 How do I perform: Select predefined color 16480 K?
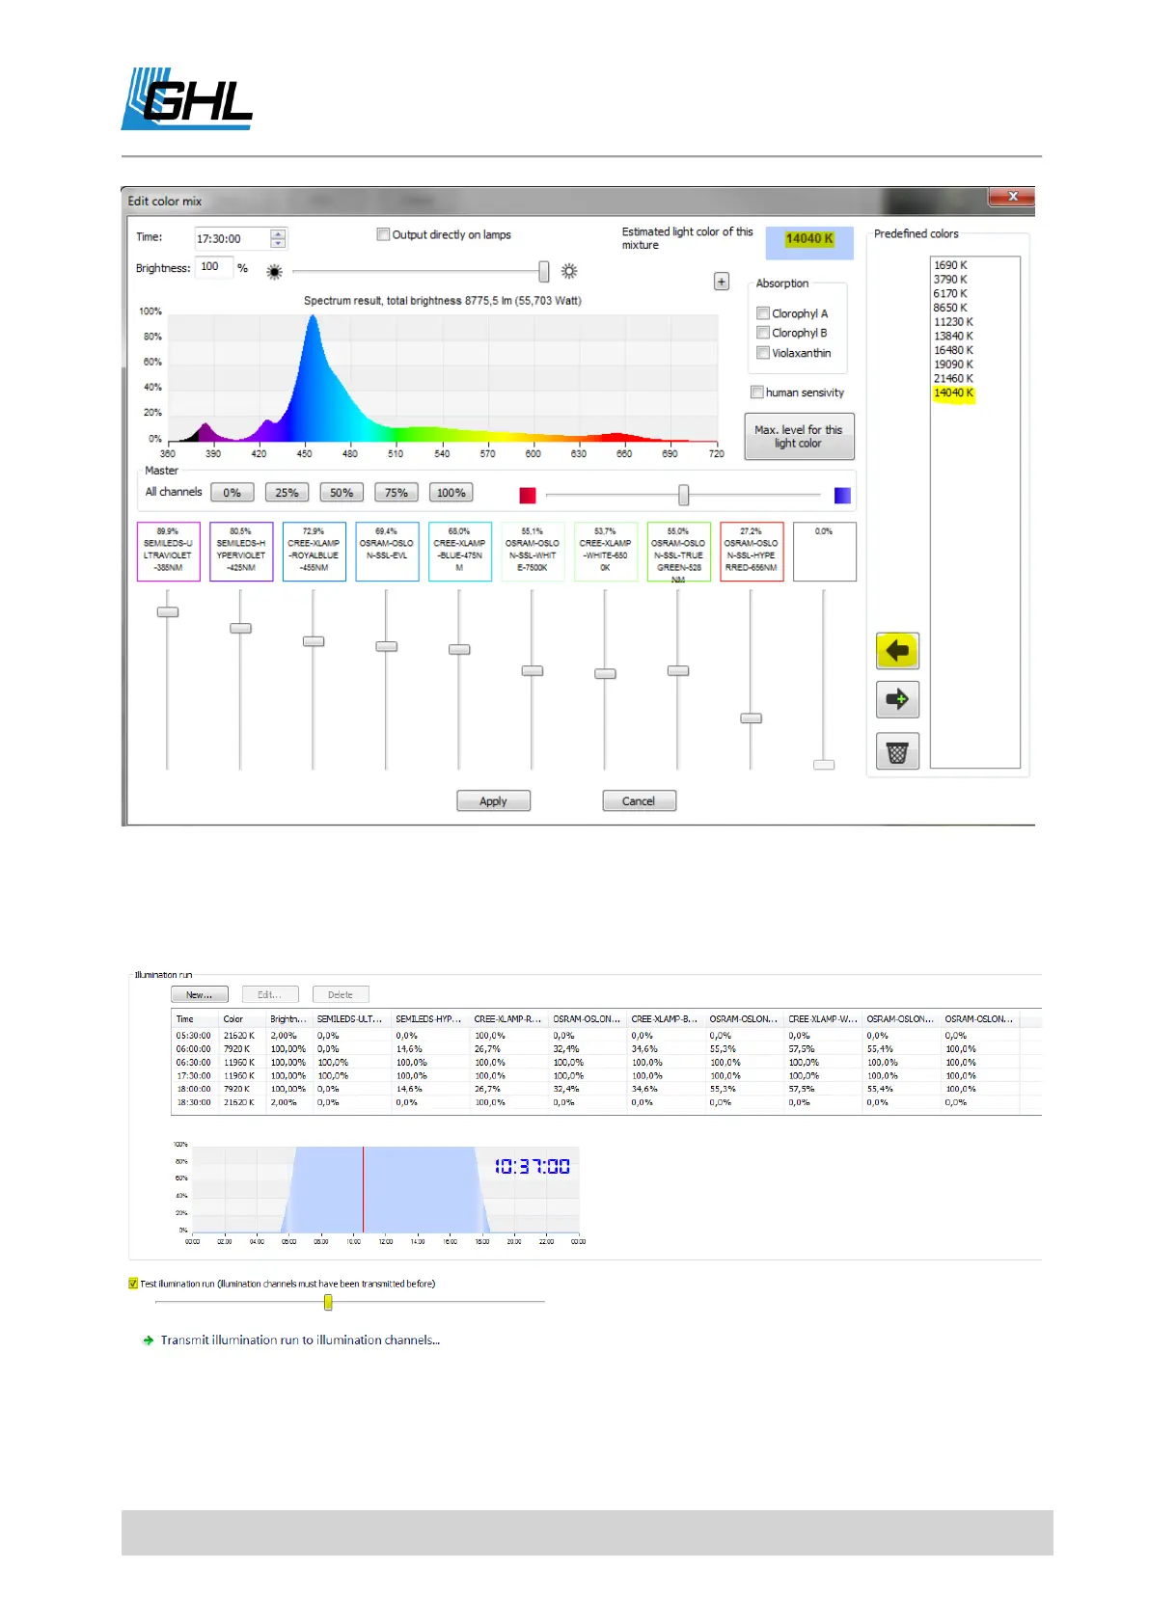[953, 350]
